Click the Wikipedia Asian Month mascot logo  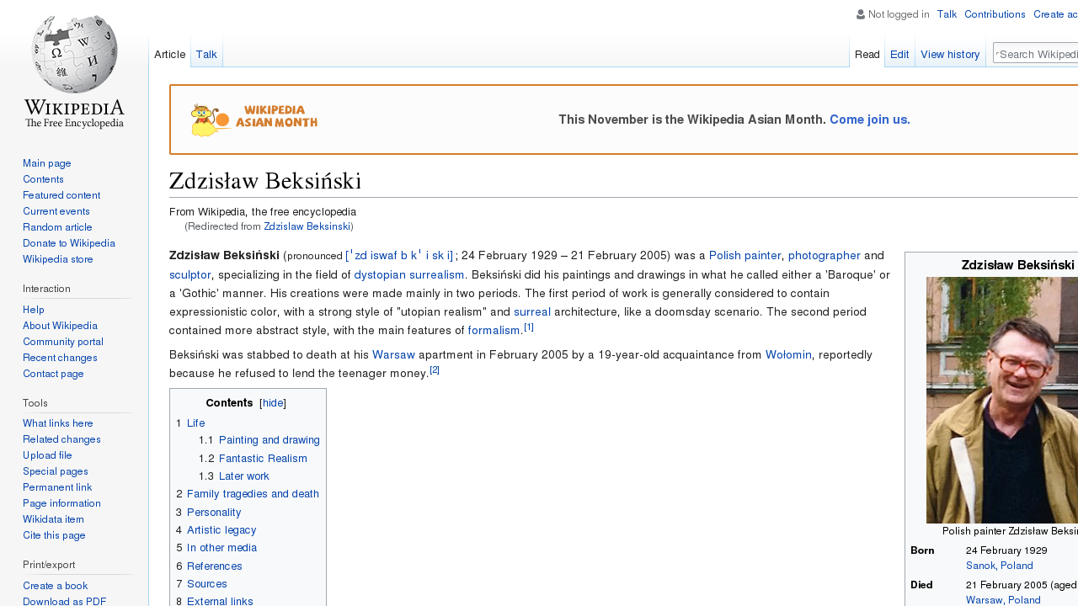tap(254, 120)
